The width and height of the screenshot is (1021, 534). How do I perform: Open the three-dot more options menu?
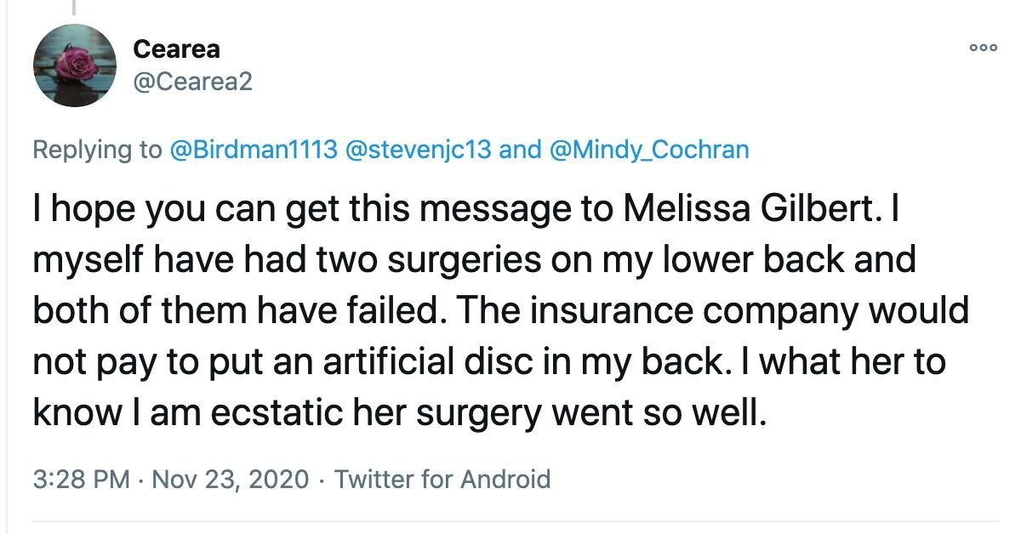pos(983,48)
